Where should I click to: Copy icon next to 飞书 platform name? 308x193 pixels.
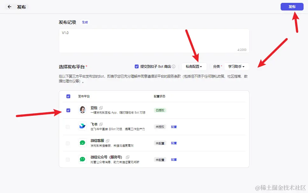point(101,124)
